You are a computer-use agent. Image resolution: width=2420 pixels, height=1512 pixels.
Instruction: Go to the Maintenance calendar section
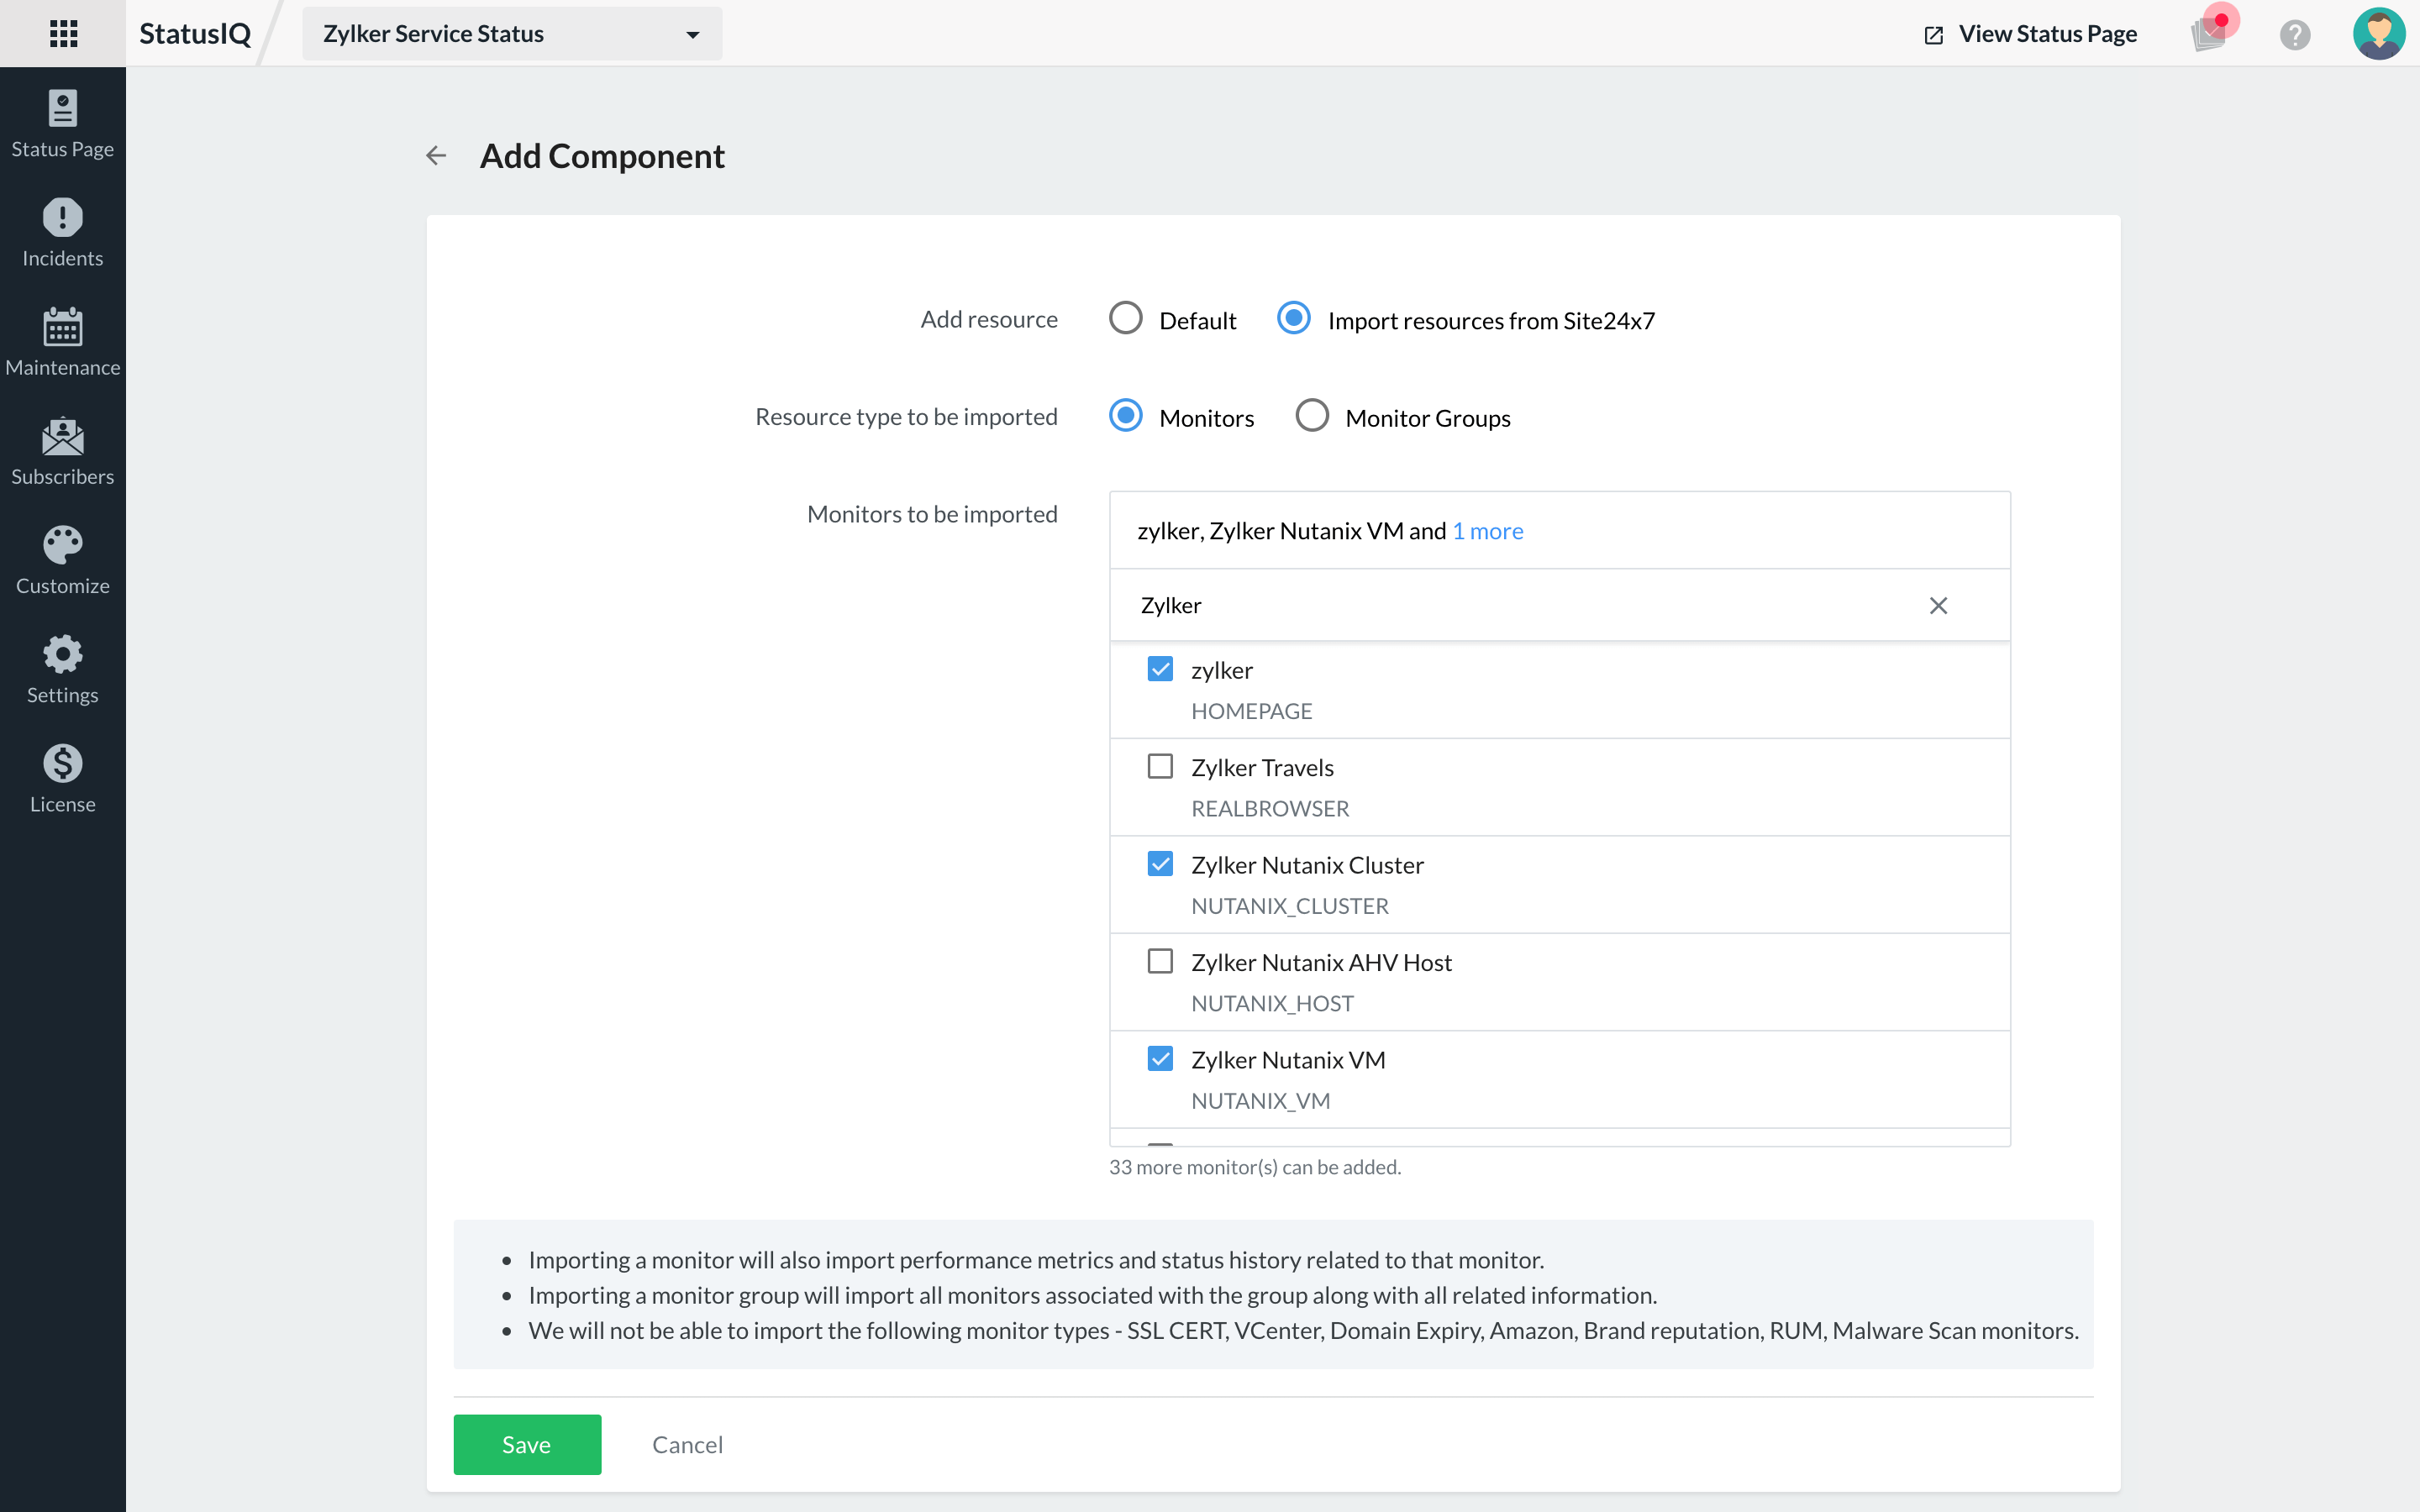point(62,342)
